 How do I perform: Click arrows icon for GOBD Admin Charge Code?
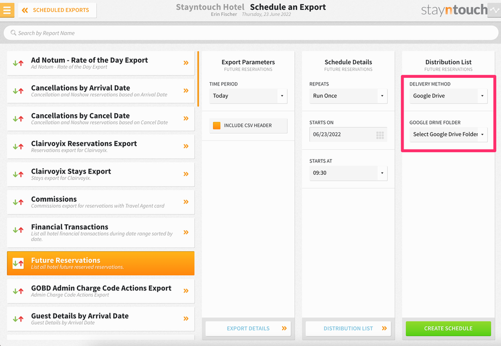(18, 291)
